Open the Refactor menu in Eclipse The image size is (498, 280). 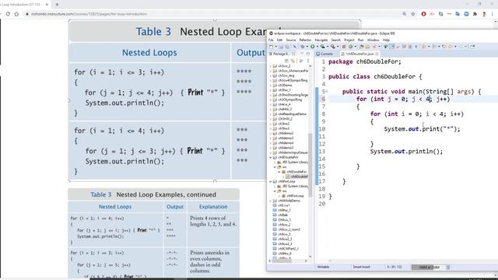(305, 40)
